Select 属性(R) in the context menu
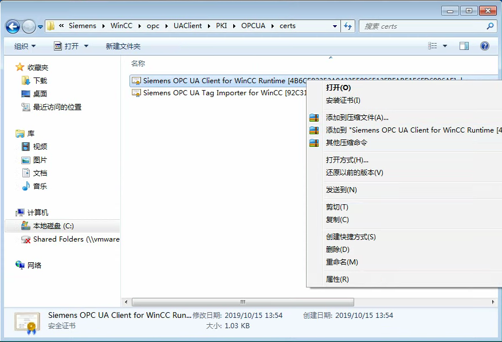This screenshot has height=342, width=502. (337, 279)
